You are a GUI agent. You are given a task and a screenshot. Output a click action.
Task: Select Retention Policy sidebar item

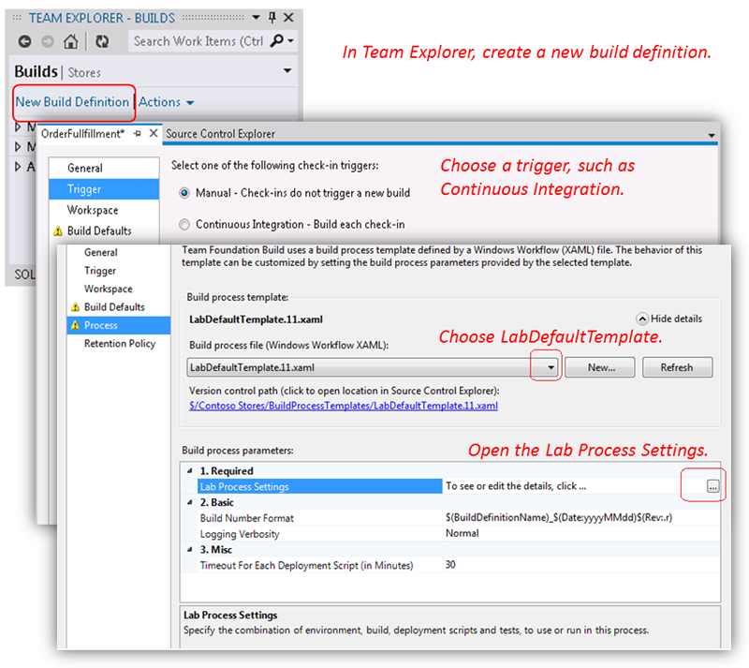tap(119, 343)
